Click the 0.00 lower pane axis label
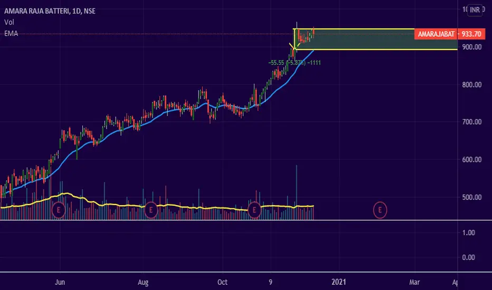 (x=468, y=257)
